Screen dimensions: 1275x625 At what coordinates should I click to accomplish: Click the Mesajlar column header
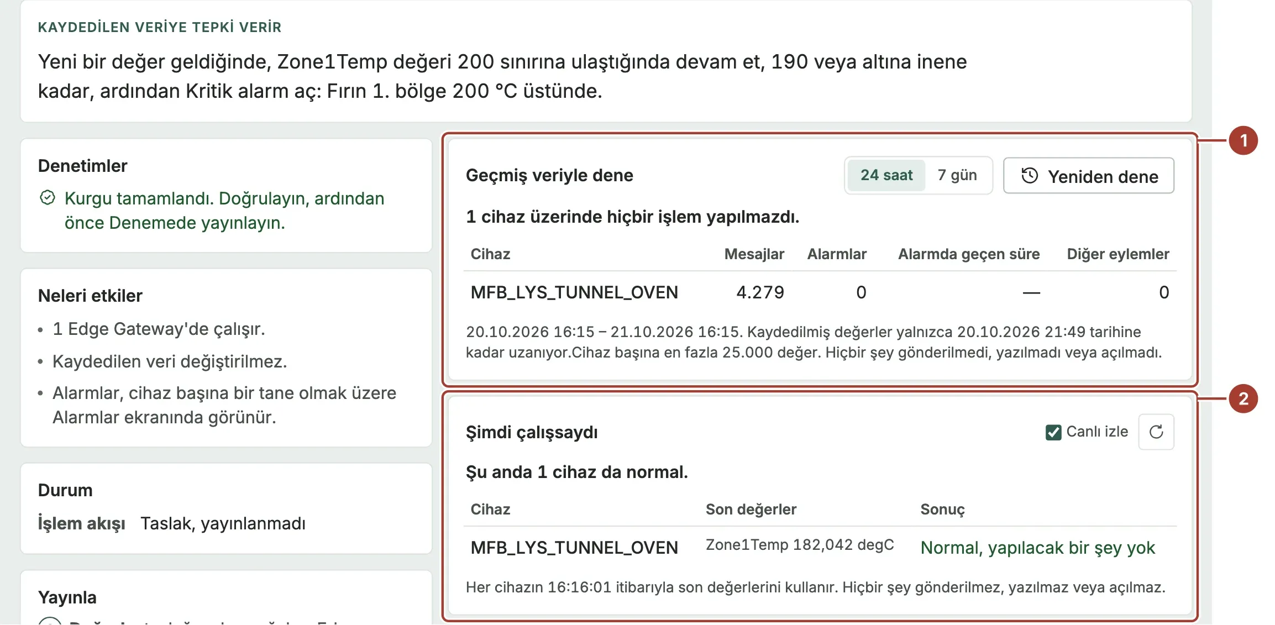pos(754,254)
